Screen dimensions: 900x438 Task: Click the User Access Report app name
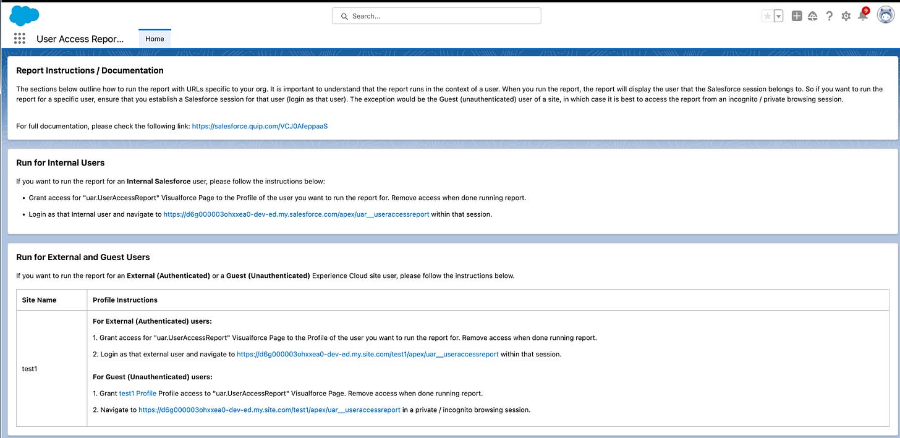pos(80,39)
